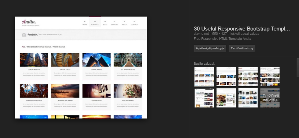Select the first related image thumbnail

pyautogui.click(x=204, y=76)
